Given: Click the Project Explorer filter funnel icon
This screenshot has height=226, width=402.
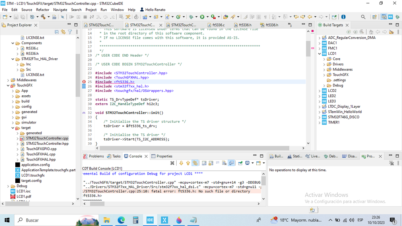Looking at the screenshot, I should [x=70, y=32].
